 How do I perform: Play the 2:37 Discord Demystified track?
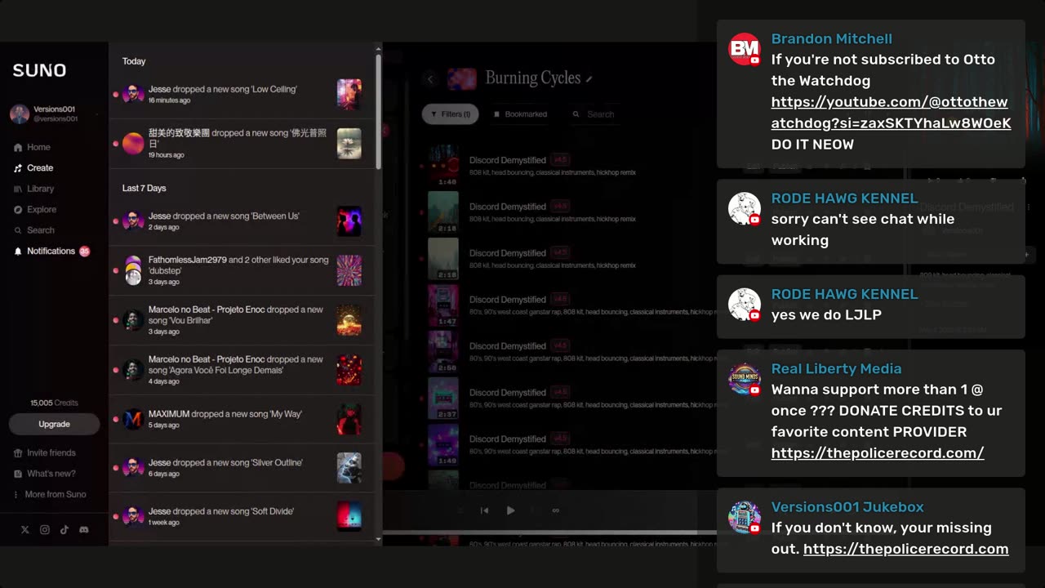point(443,399)
